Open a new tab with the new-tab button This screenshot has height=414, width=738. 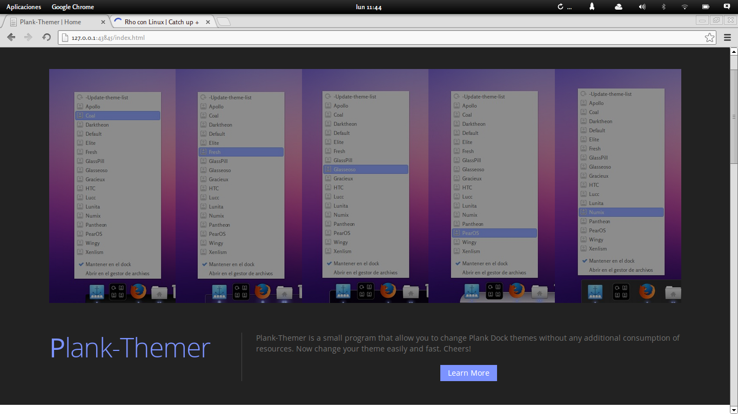(x=224, y=22)
